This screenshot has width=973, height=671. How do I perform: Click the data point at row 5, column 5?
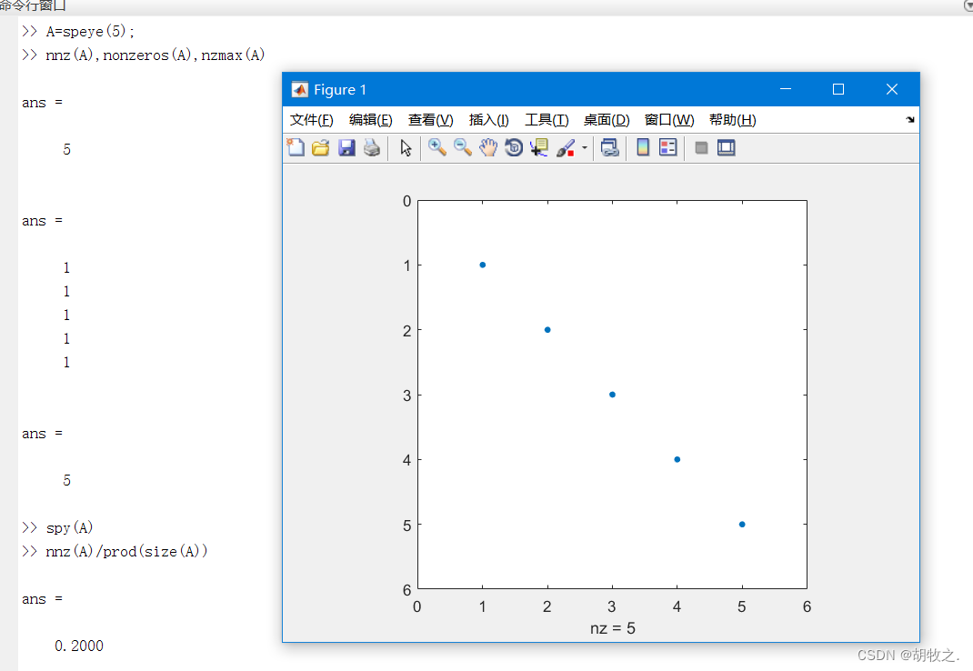click(x=742, y=525)
